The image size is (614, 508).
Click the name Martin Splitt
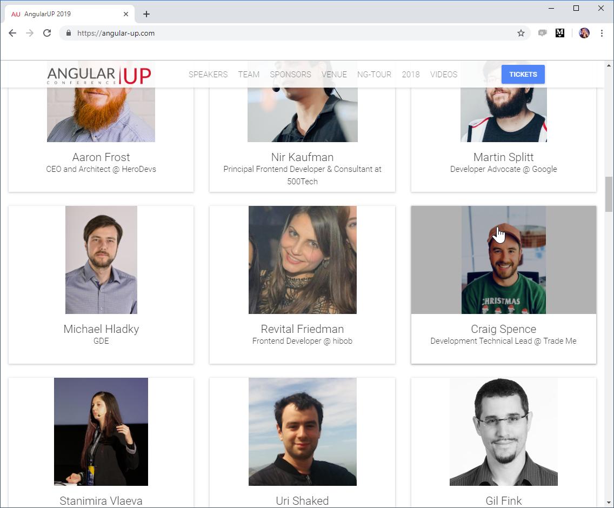tap(504, 157)
